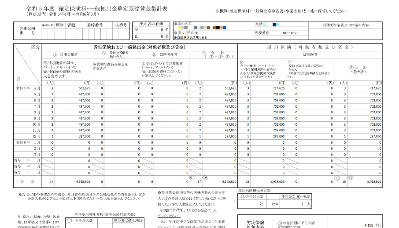Select the address 東京都港区元赤坂1-6-6
Screen dimensions: 399x228
(190, 38)
